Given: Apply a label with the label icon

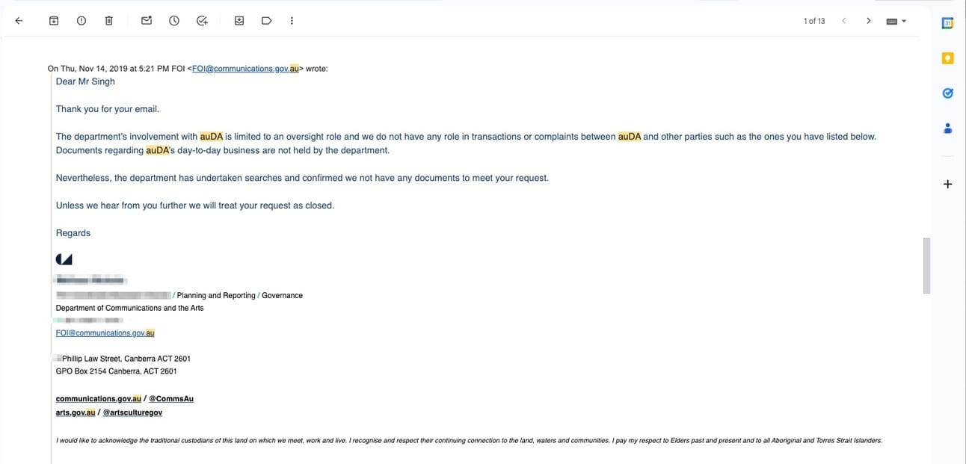Looking at the screenshot, I should coord(266,21).
